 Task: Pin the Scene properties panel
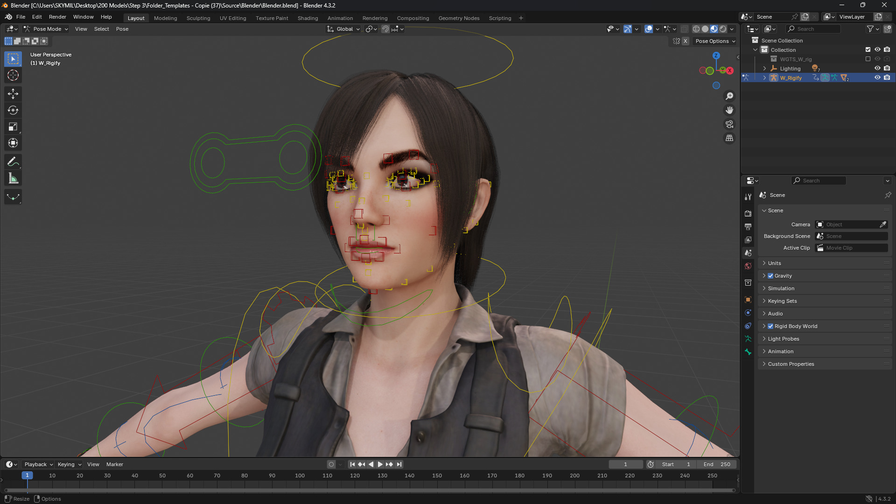(x=888, y=195)
